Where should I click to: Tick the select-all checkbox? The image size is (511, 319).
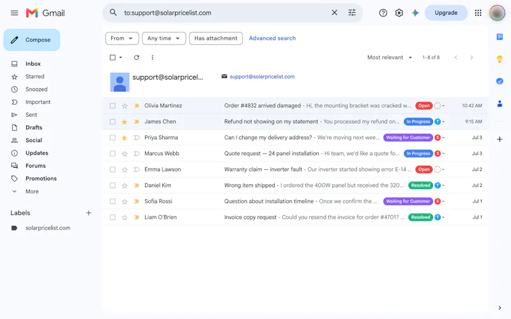coord(112,57)
